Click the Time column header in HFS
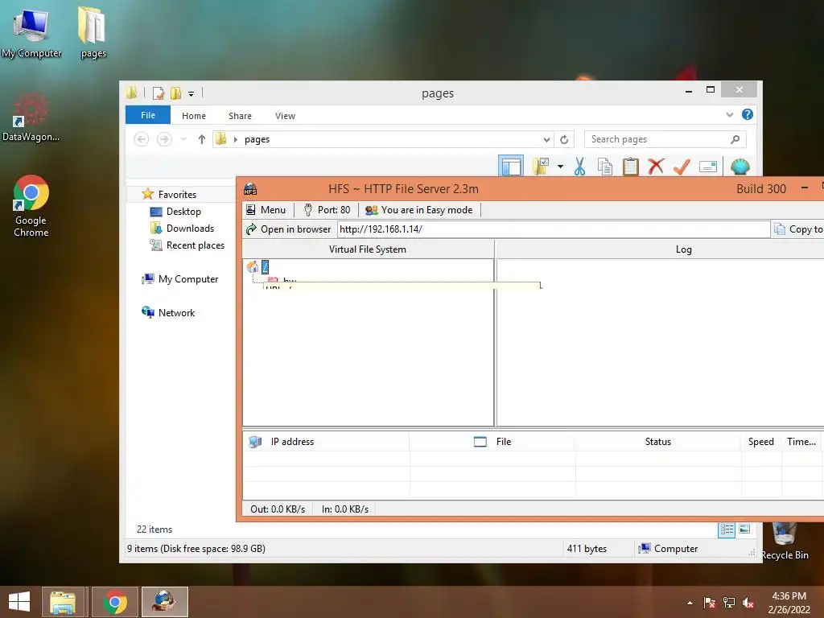This screenshot has height=618, width=824. pos(801,442)
